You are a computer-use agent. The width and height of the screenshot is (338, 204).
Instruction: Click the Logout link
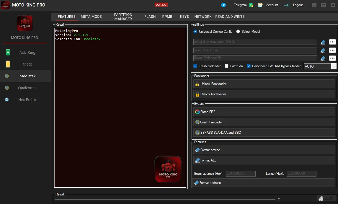click(298, 5)
